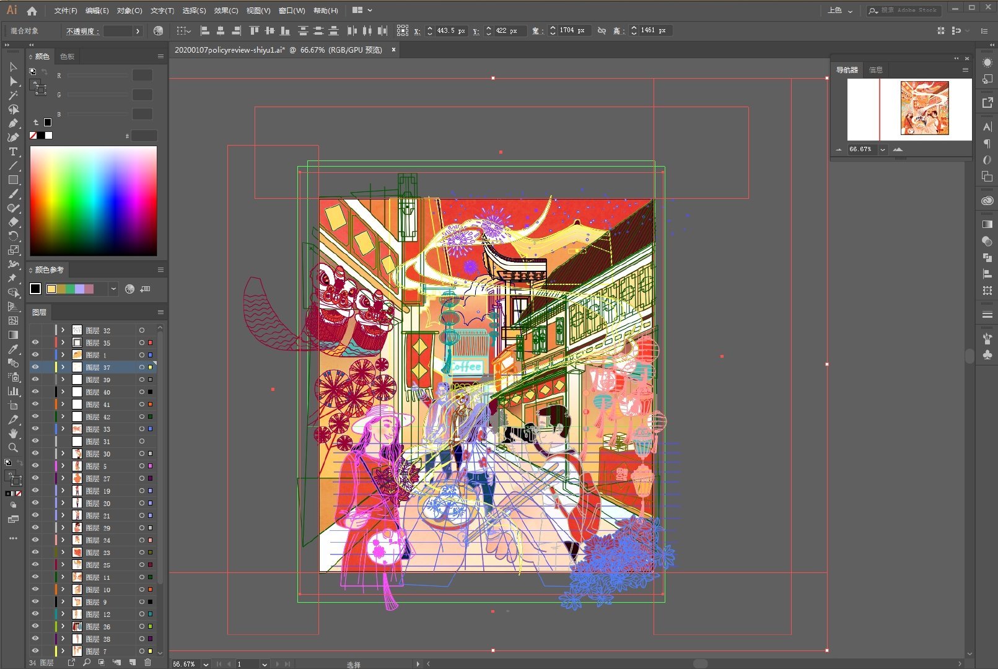Open the 效果(C) menu

coord(225,11)
